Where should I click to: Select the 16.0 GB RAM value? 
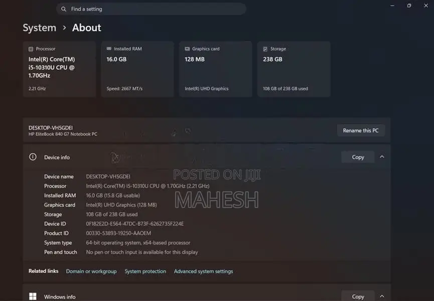[x=116, y=59]
